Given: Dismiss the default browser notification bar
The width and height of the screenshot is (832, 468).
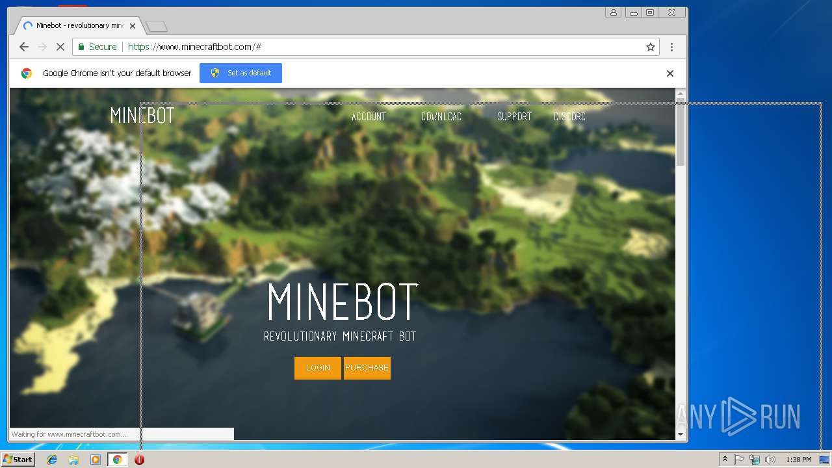Looking at the screenshot, I should pyautogui.click(x=670, y=73).
